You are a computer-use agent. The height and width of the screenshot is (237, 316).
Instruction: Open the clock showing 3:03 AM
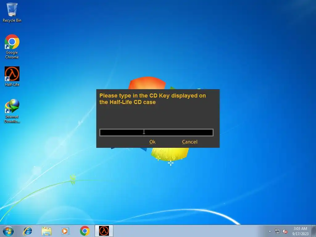[x=300, y=231]
